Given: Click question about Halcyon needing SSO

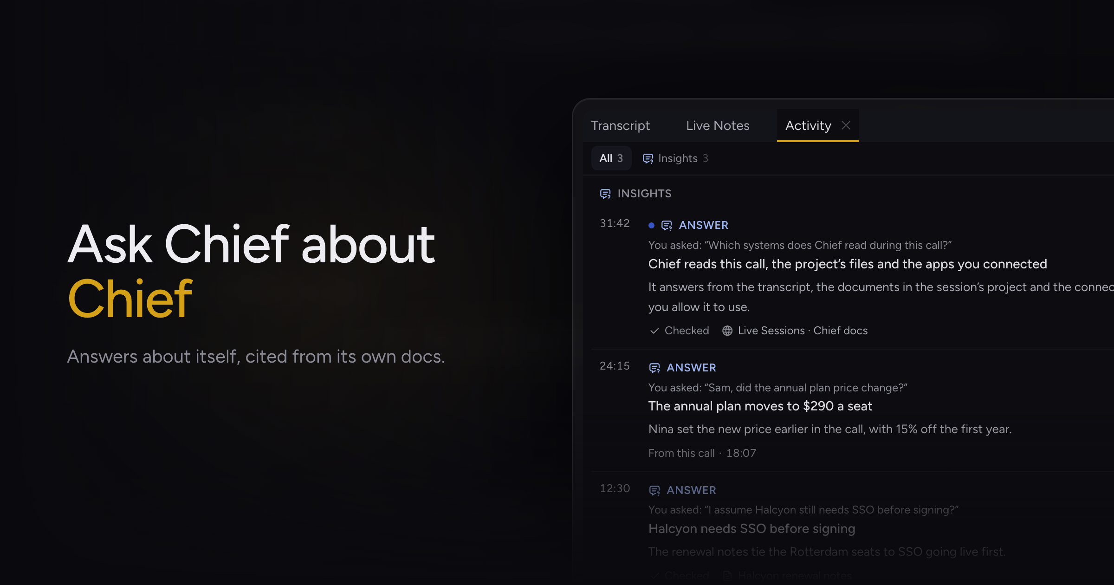Looking at the screenshot, I should (x=803, y=510).
